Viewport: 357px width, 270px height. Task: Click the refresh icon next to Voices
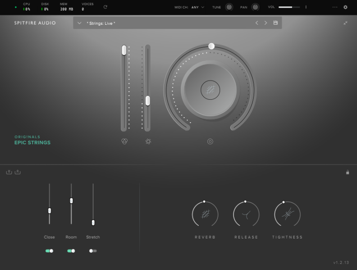pos(105,7)
